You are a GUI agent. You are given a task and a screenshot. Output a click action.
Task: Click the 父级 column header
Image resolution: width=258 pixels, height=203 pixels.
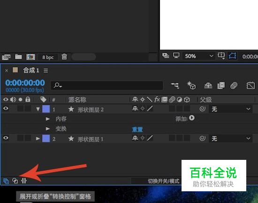(205, 99)
